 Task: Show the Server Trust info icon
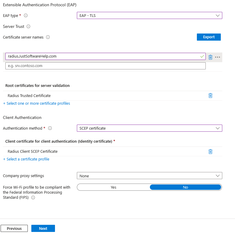[28, 26]
